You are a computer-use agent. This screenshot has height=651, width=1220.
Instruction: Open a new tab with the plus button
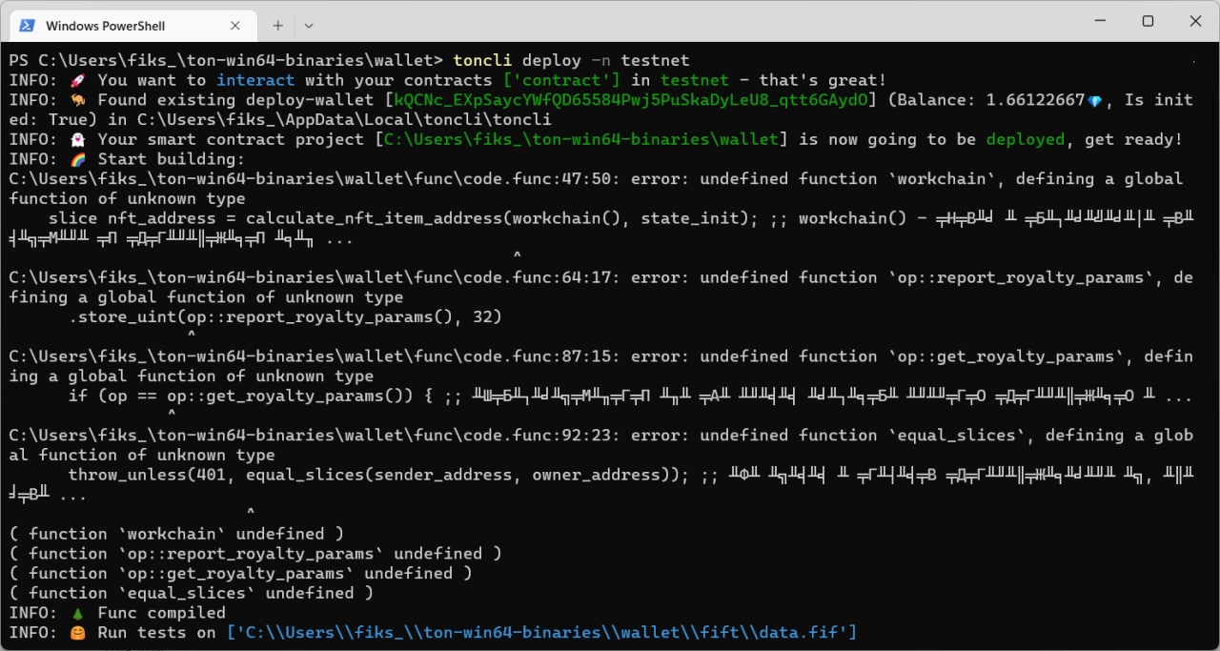coord(278,26)
